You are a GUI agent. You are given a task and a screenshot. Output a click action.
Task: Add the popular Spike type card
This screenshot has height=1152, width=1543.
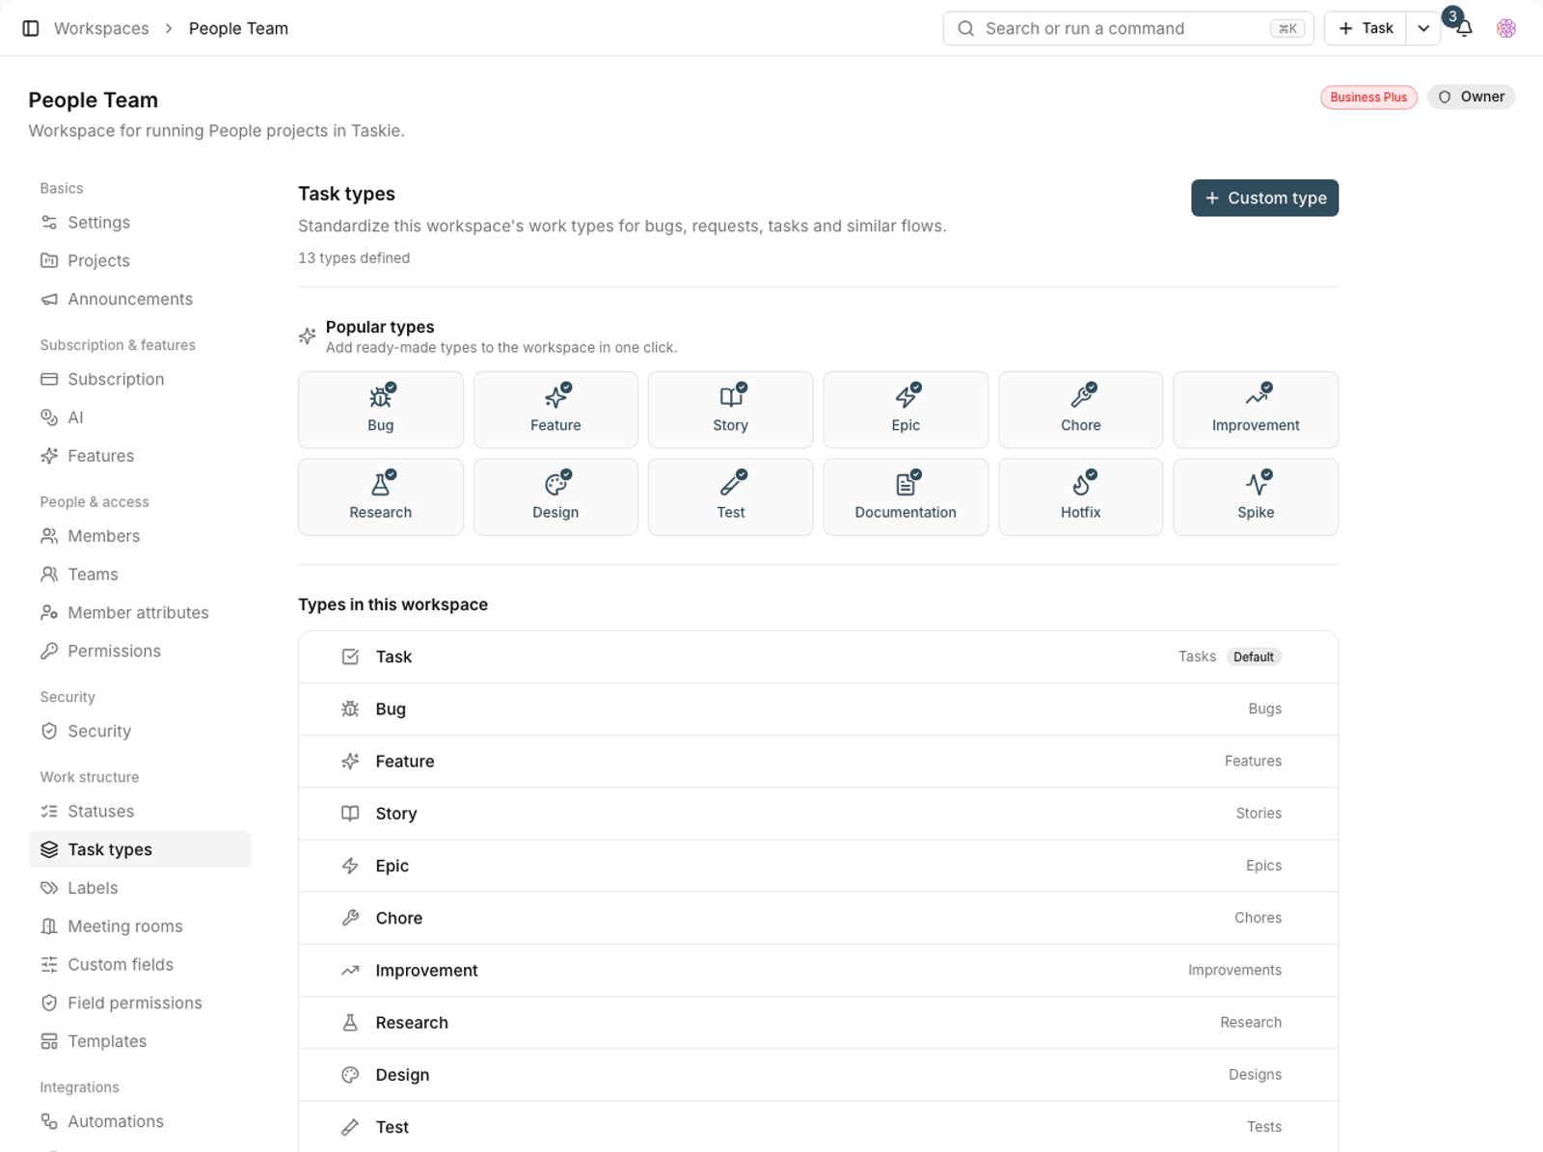(x=1256, y=496)
